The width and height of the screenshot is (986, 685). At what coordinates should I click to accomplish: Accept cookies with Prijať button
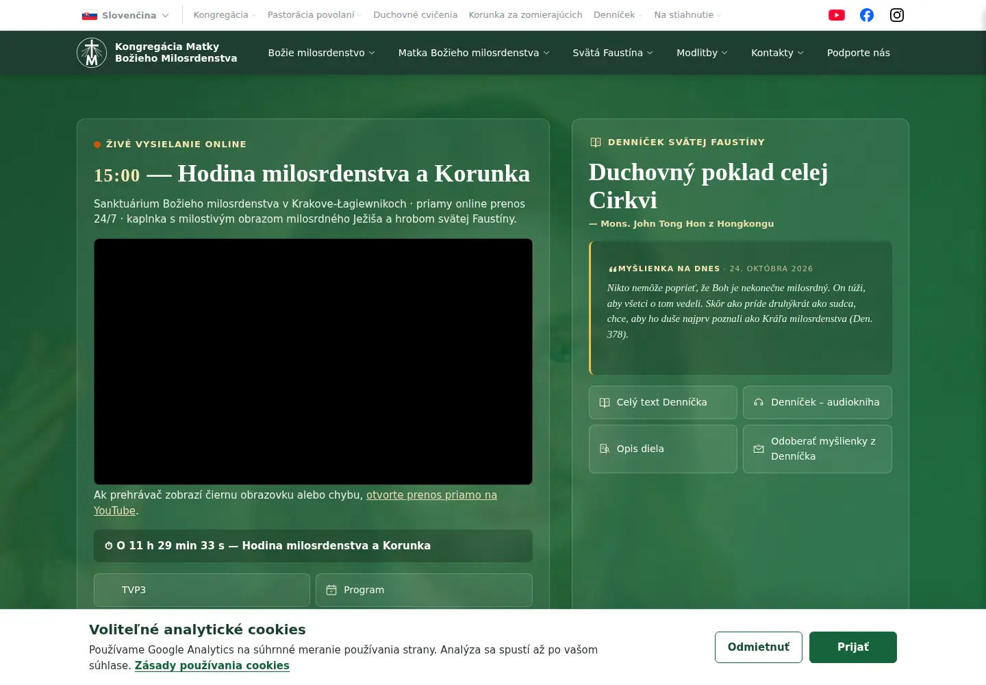click(x=853, y=647)
